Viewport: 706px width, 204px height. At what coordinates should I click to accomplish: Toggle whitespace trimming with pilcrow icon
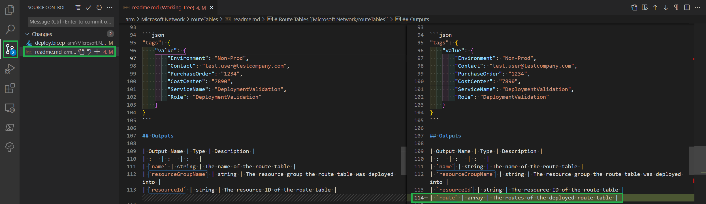(x=676, y=7)
